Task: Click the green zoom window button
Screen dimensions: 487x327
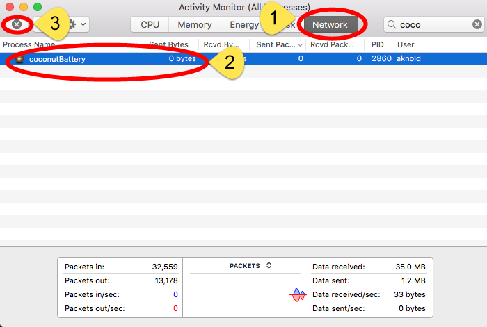Action: click(x=38, y=7)
